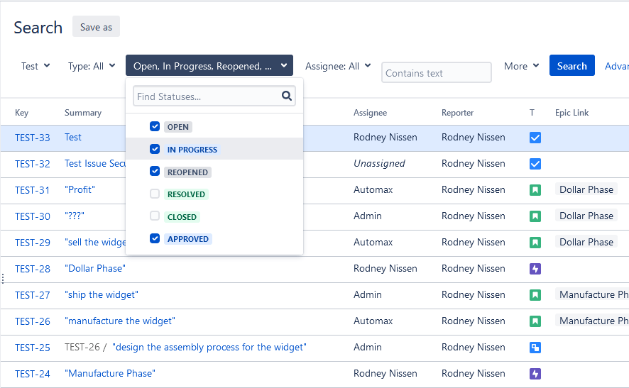Click the task type icon for TEST-33
629x388 pixels.
pyautogui.click(x=535, y=138)
